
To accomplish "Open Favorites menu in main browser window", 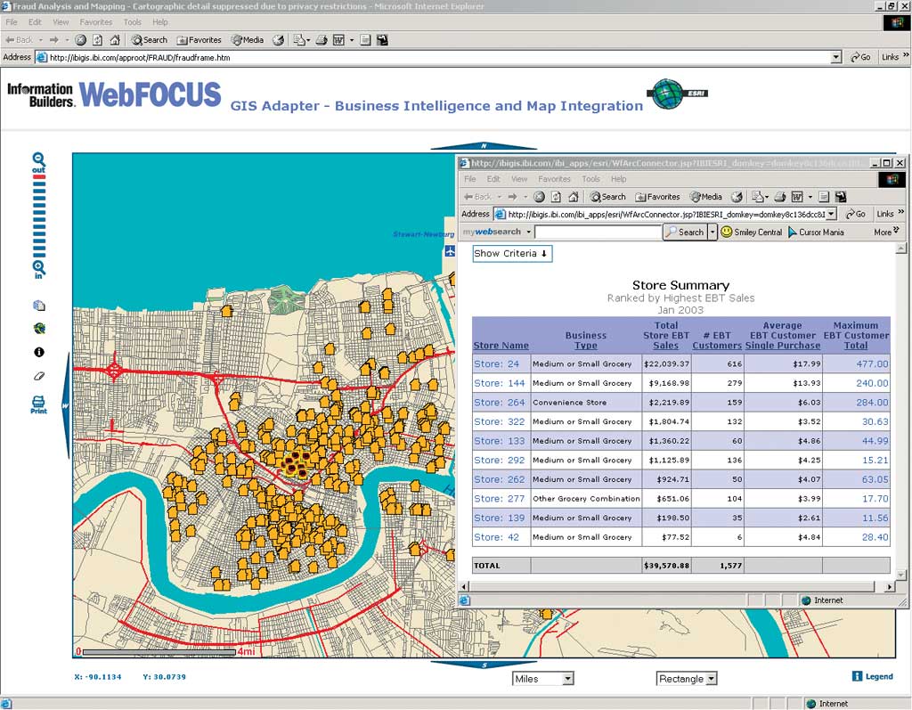I will pos(96,22).
